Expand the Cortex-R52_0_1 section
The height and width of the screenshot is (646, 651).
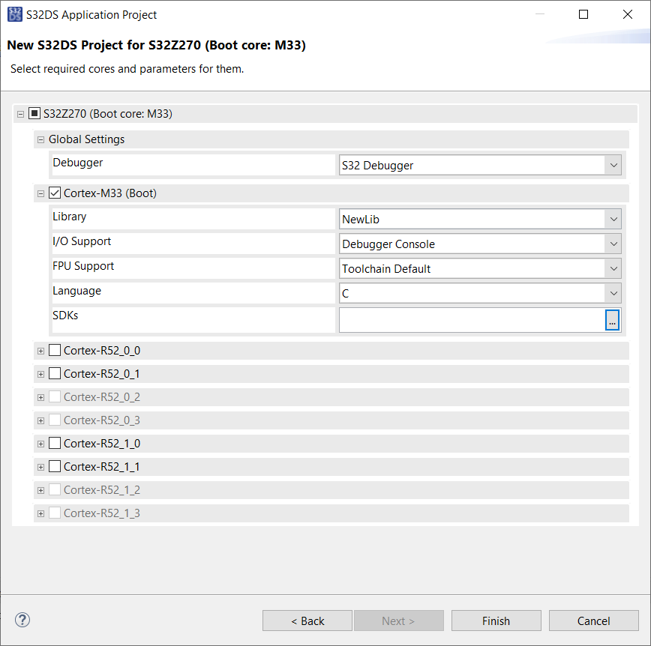pos(40,373)
